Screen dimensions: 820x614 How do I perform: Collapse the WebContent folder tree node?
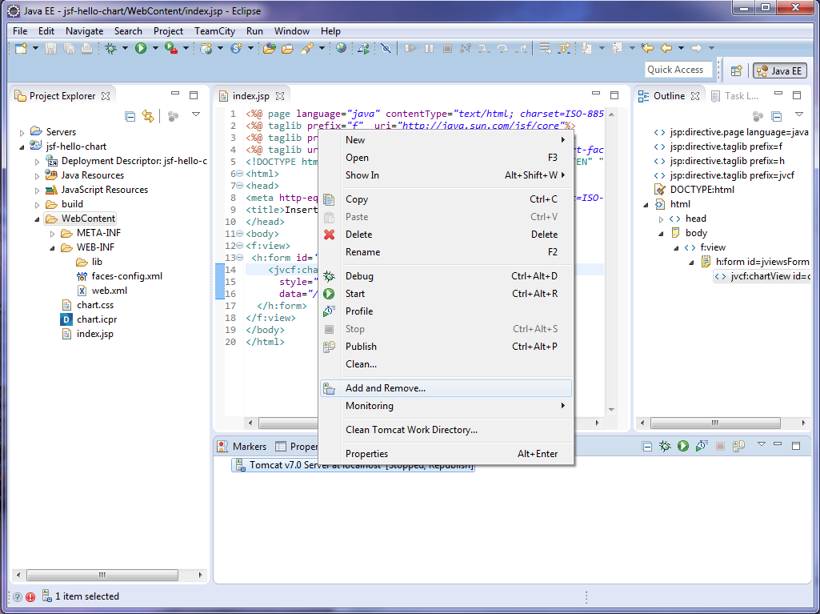click(x=38, y=219)
